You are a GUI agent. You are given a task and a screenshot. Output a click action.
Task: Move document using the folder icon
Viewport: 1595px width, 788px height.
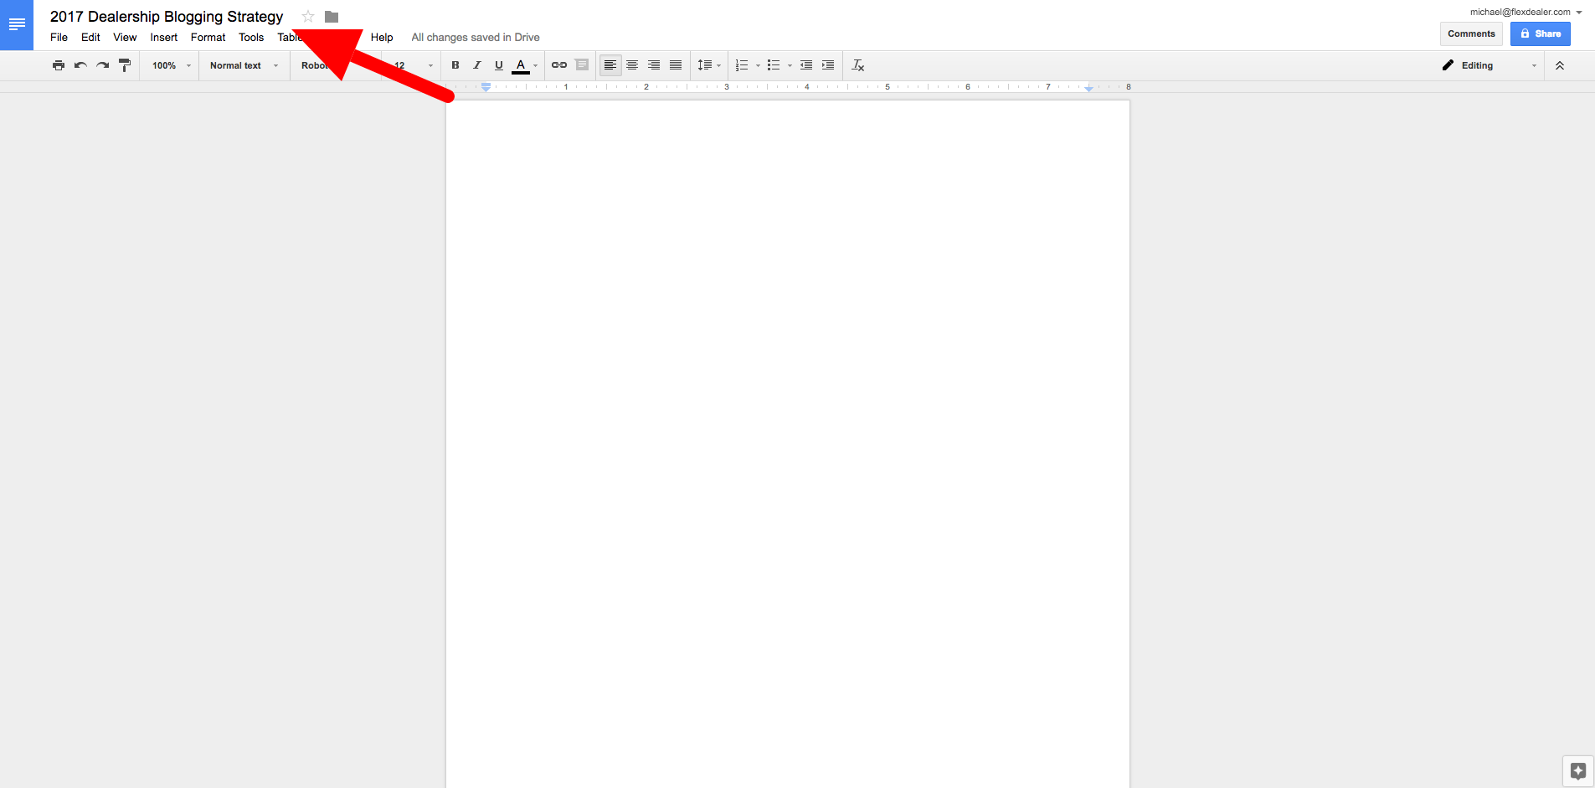click(x=332, y=17)
